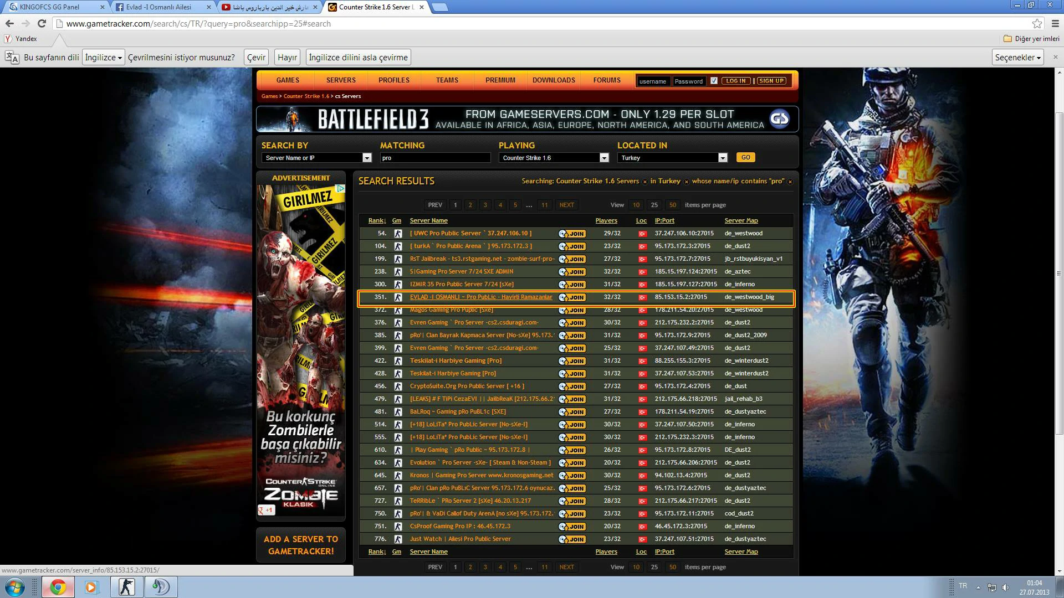
Task: Click CS game icon in turkA Pro Public Arena row
Action: (397, 246)
